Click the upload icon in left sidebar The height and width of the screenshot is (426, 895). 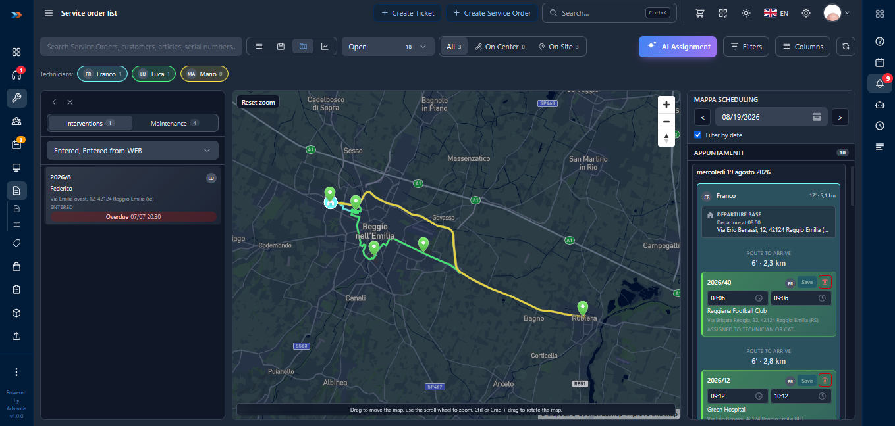[x=16, y=336]
